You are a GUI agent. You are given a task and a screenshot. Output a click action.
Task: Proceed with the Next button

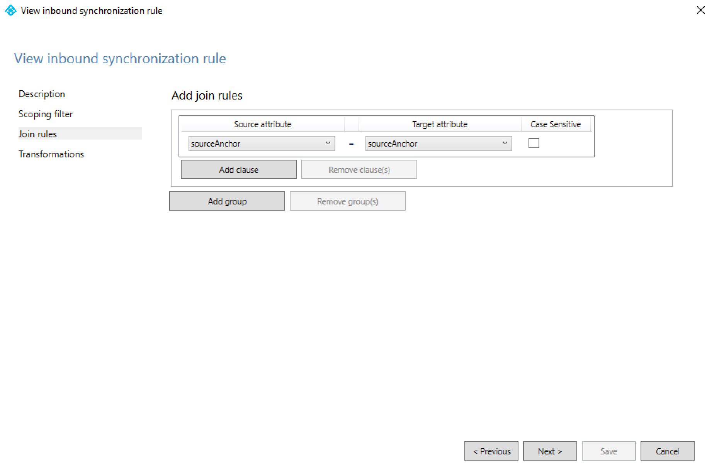coord(550,451)
